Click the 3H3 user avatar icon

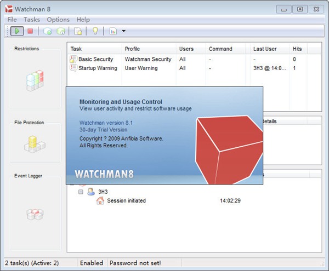click(91, 192)
